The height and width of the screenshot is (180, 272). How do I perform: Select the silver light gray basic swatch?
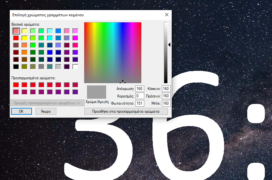(58, 67)
